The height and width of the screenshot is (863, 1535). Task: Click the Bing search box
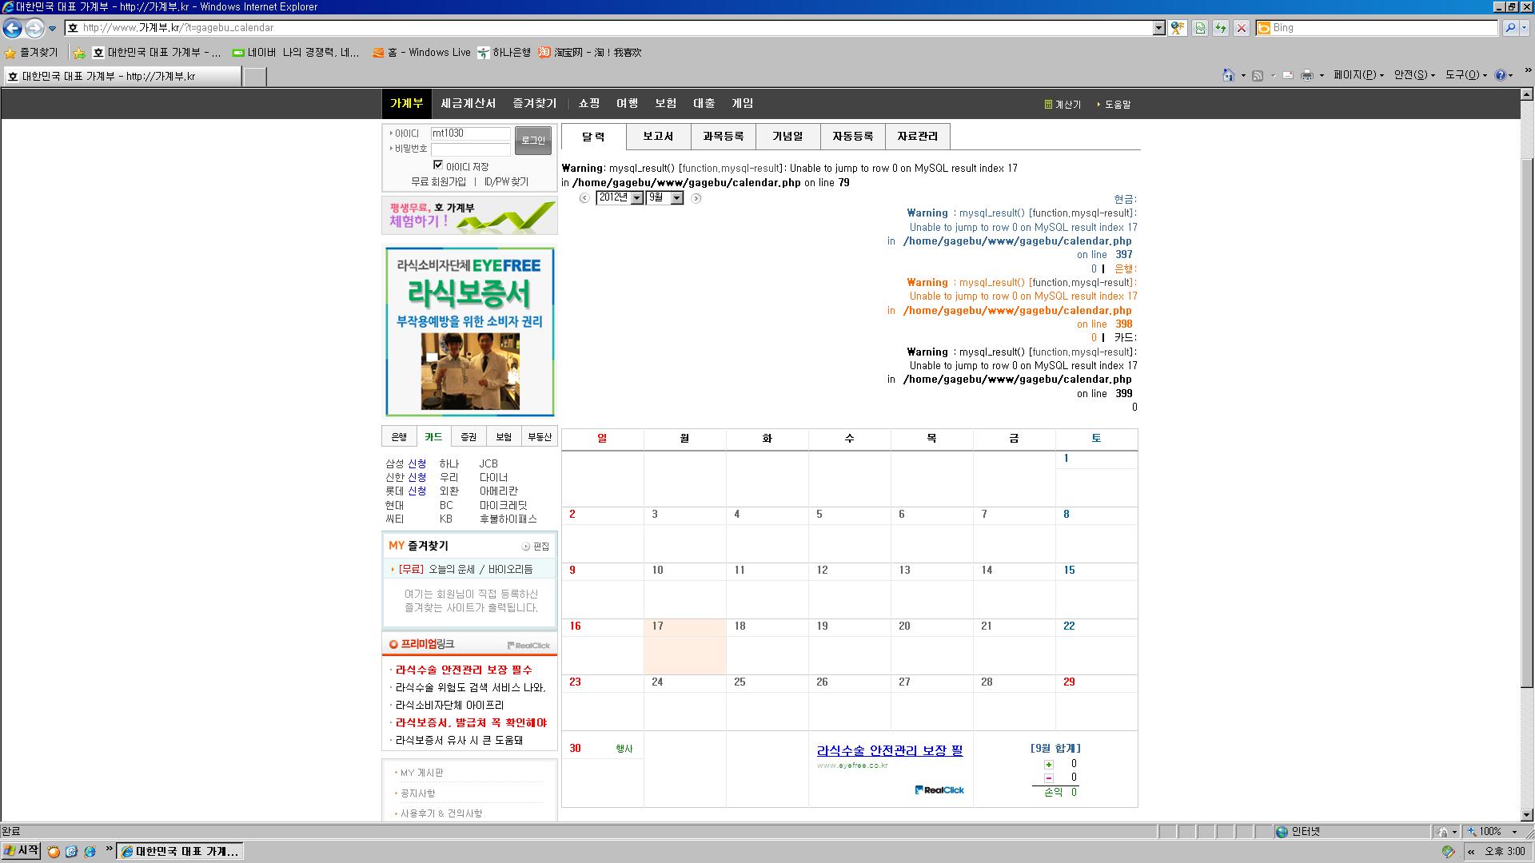click(x=1376, y=28)
